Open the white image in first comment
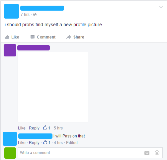Screen dimensions: 167x160 point(53,87)
